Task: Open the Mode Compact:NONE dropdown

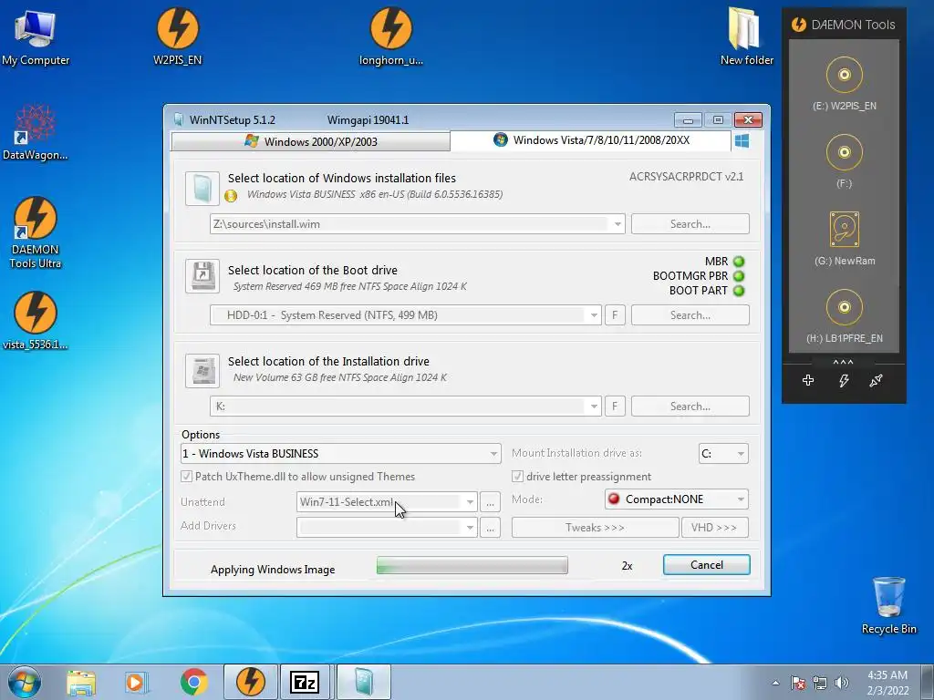Action: (x=676, y=499)
